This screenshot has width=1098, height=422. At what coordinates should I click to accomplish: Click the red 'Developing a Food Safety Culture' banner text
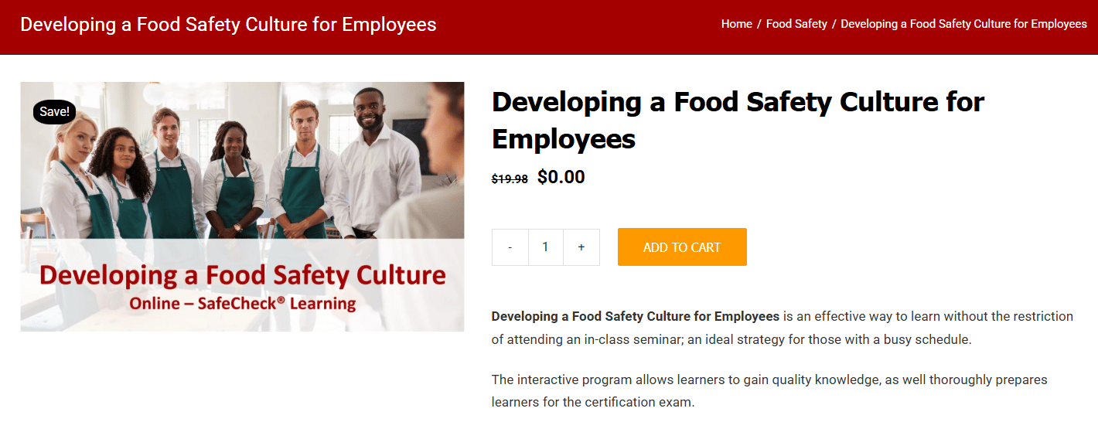coord(243,274)
